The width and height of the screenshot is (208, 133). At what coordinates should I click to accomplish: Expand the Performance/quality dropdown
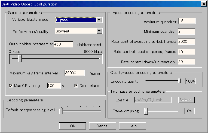pos(99,31)
